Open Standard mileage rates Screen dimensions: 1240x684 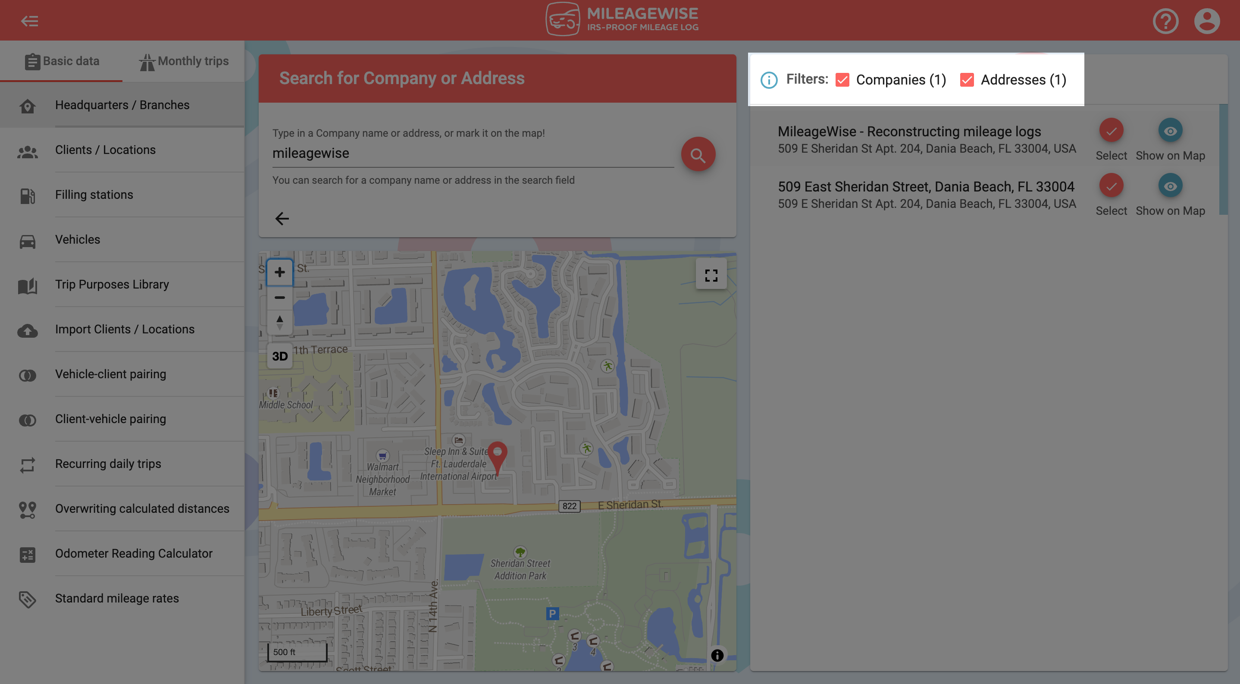click(122, 598)
